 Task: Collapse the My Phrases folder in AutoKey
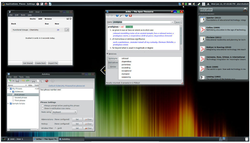point(8,89)
